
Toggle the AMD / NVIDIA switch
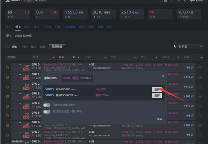pyautogui.click(x=76, y=78)
